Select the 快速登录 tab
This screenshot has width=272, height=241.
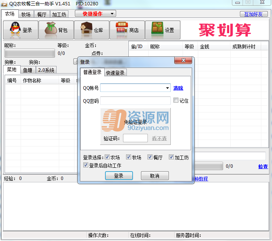coord(115,73)
